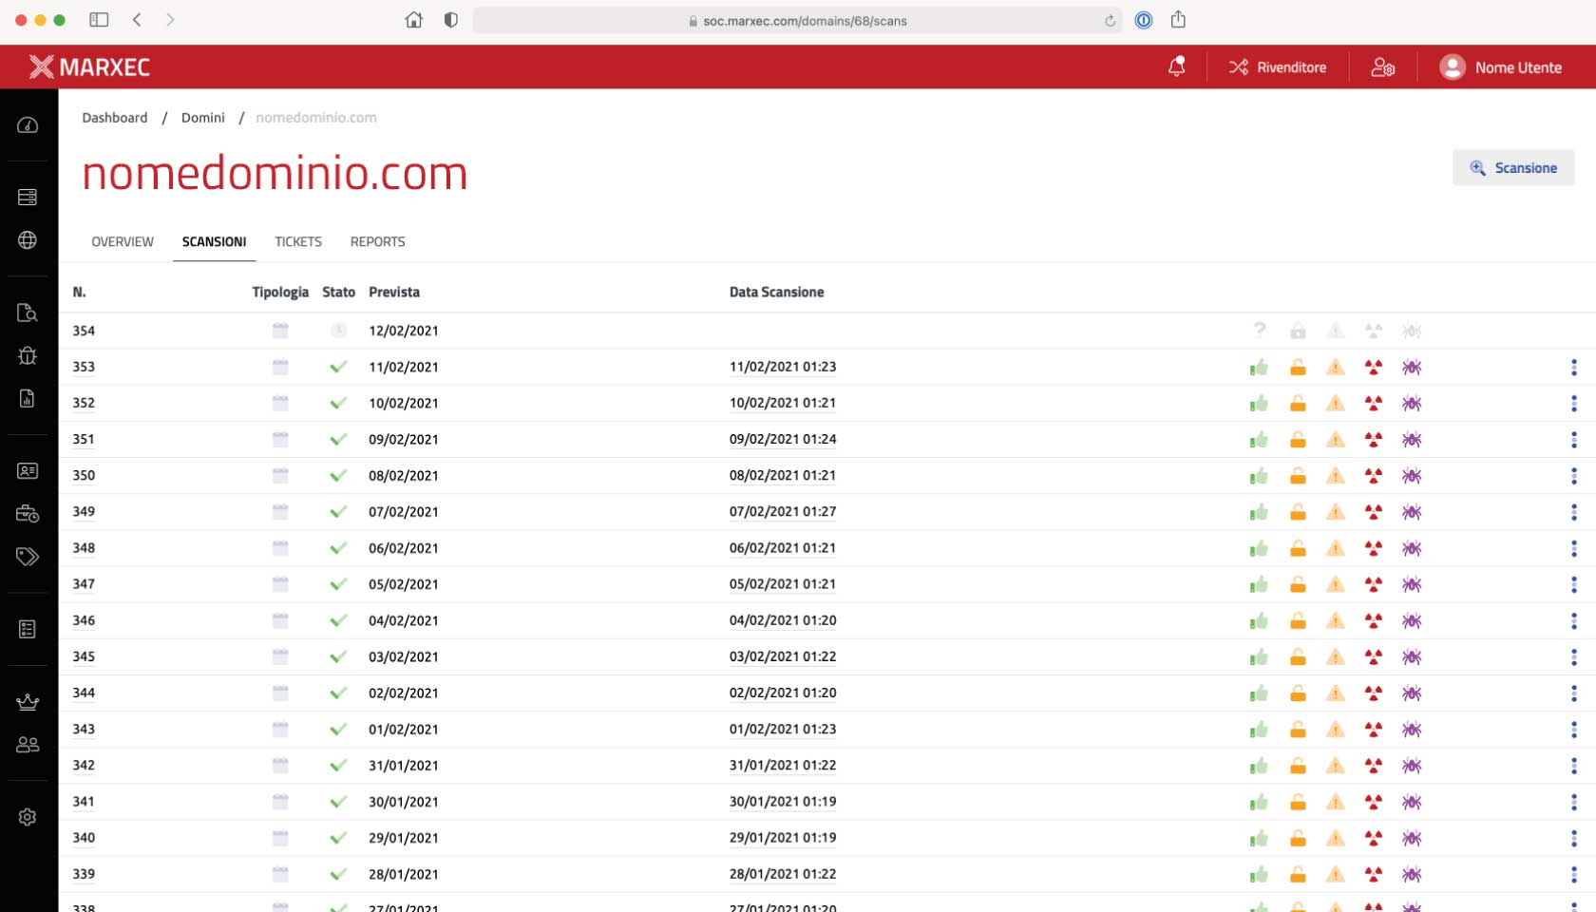1596x912 pixels.
Task: Go to Domini breadcrumb link
Action: [x=203, y=118]
